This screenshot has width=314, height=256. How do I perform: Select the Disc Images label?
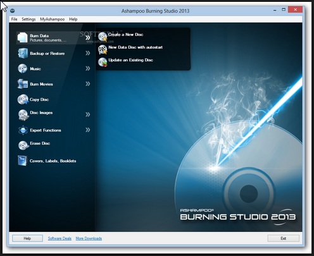tap(41, 113)
